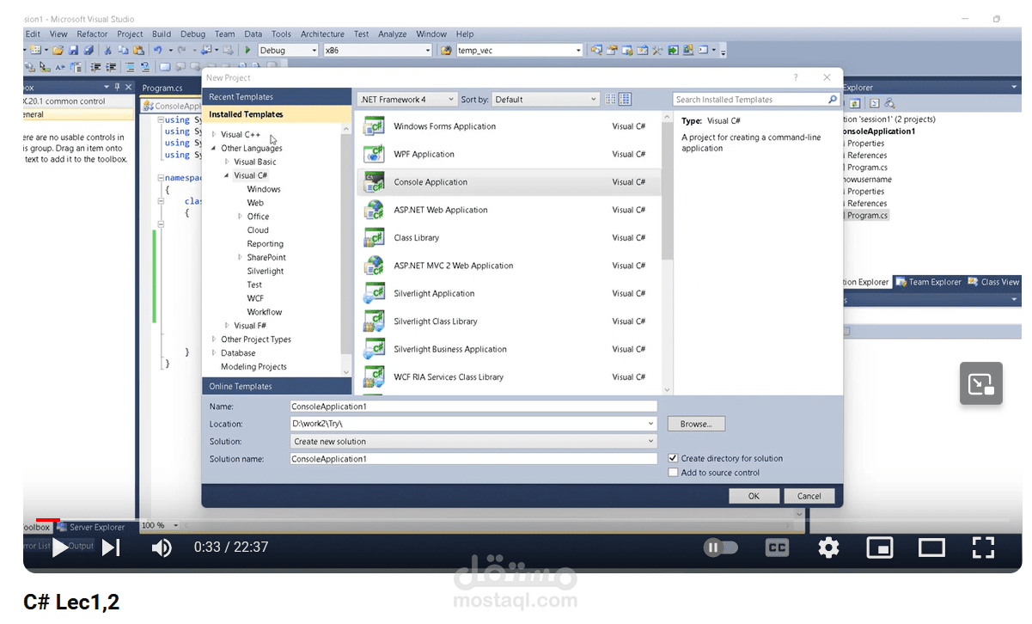Enter fullscreen with the video fullscreen icon
1032x624 pixels.
[x=983, y=548]
